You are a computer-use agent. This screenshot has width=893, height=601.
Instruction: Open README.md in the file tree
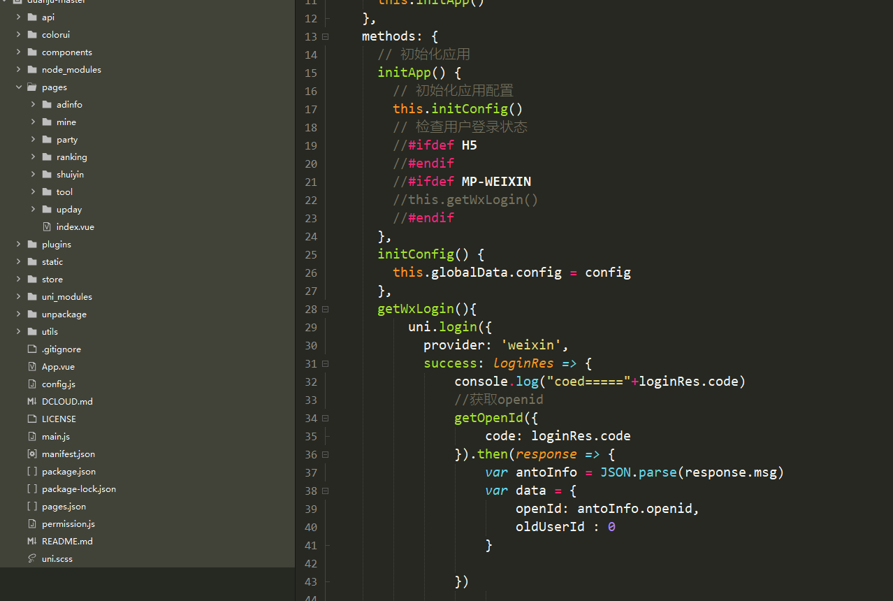click(66, 541)
